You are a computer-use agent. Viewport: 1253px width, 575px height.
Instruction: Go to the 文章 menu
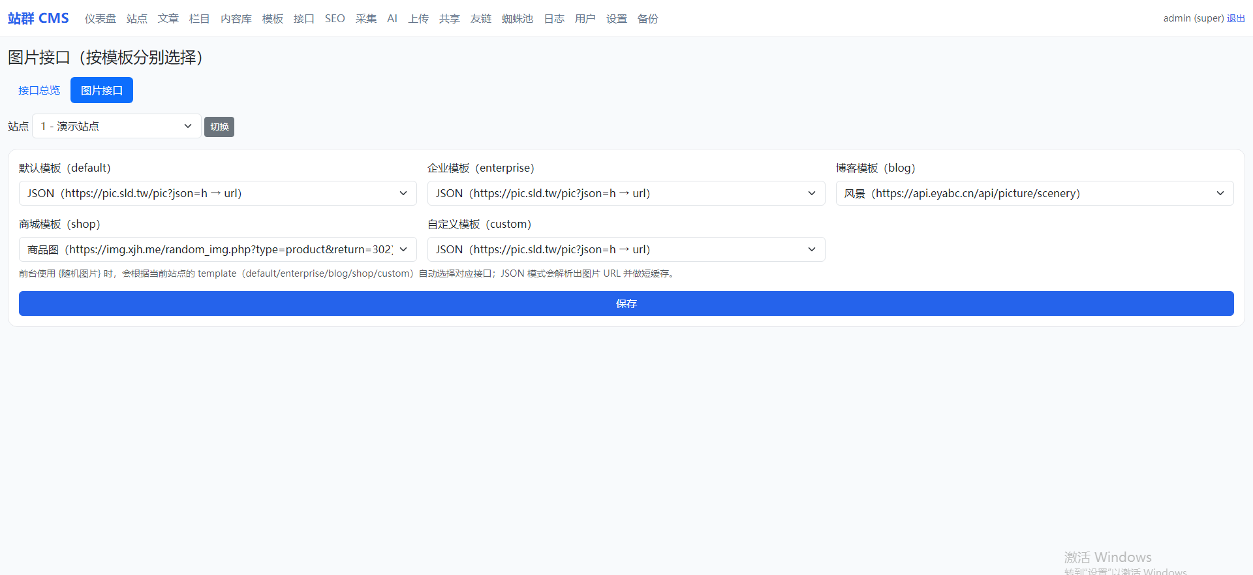(x=168, y=19)
